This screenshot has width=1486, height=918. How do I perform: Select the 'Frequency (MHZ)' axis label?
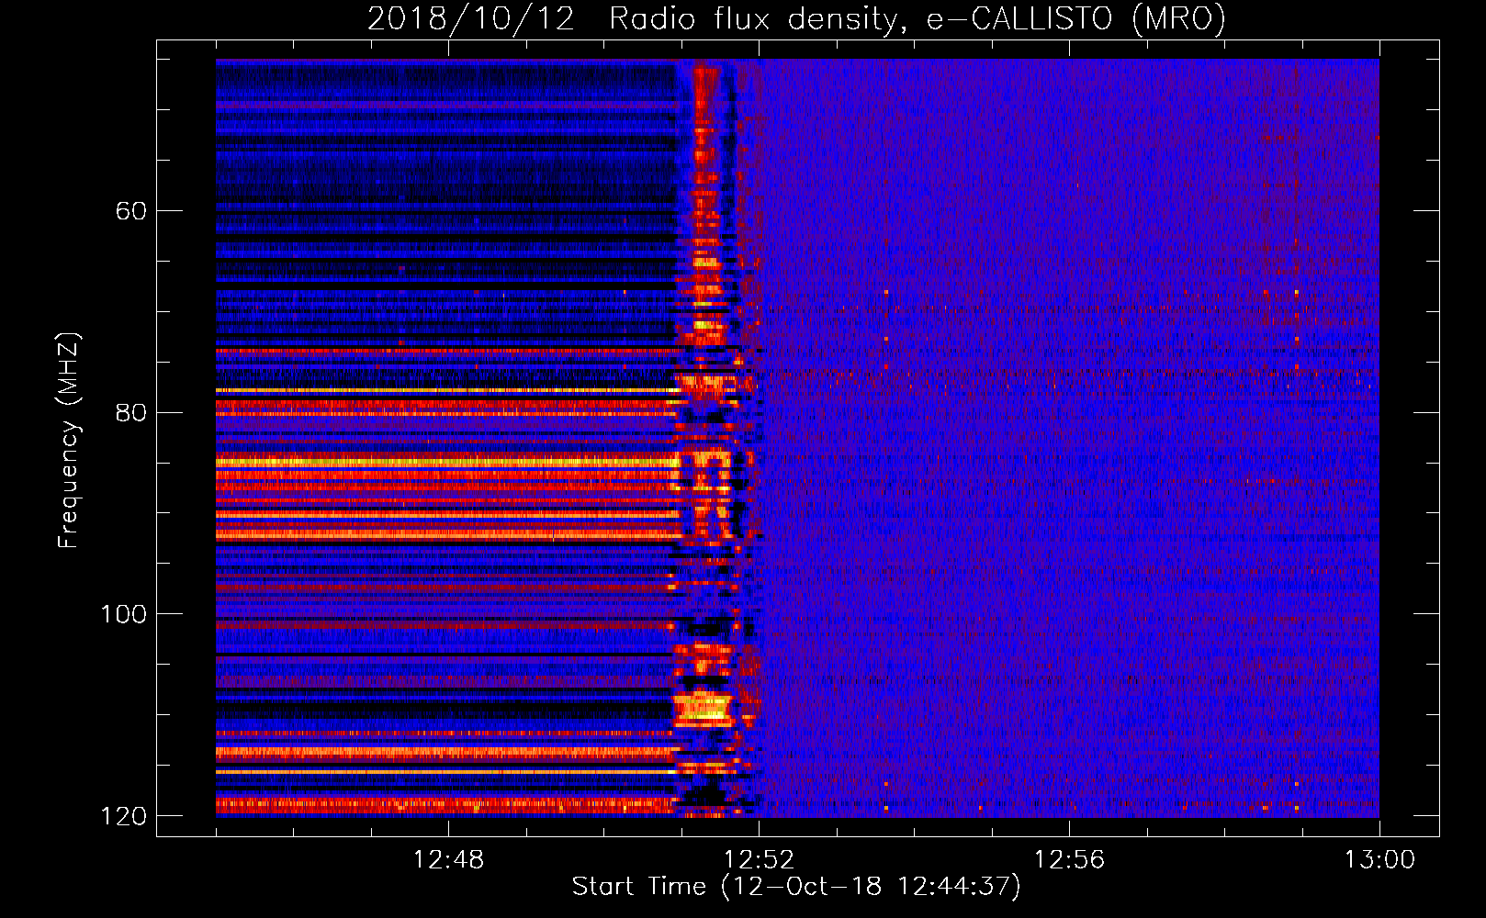point(69,441)
